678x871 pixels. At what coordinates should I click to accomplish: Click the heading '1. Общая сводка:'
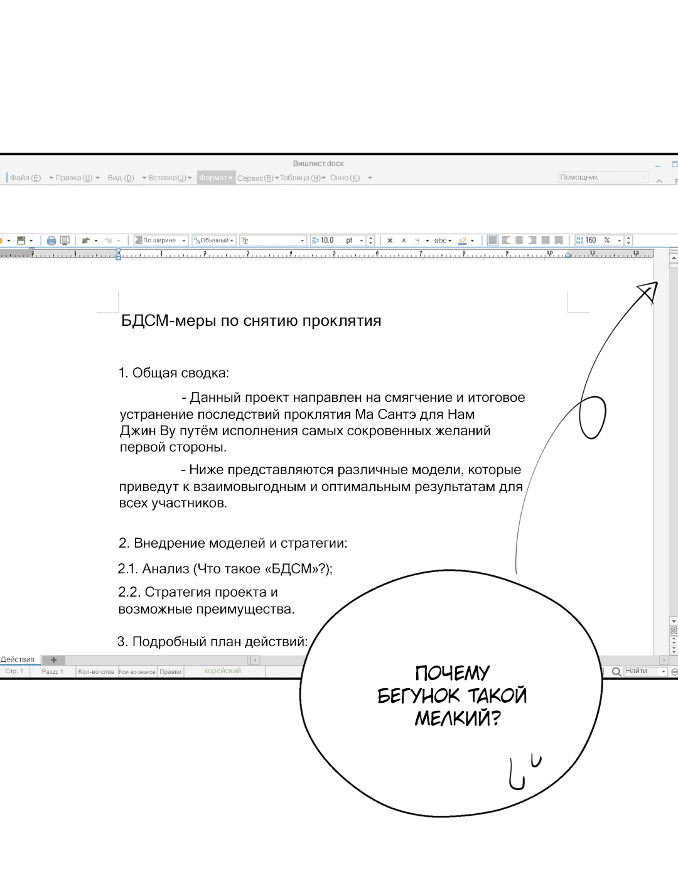(174, 373)
